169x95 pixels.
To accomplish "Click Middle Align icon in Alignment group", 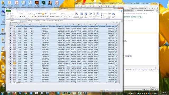I will (x=41, y=14).
